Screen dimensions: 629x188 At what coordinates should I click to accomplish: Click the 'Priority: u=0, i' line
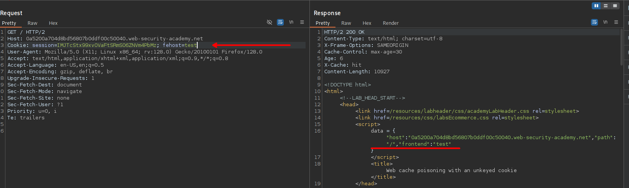(32, 111)
